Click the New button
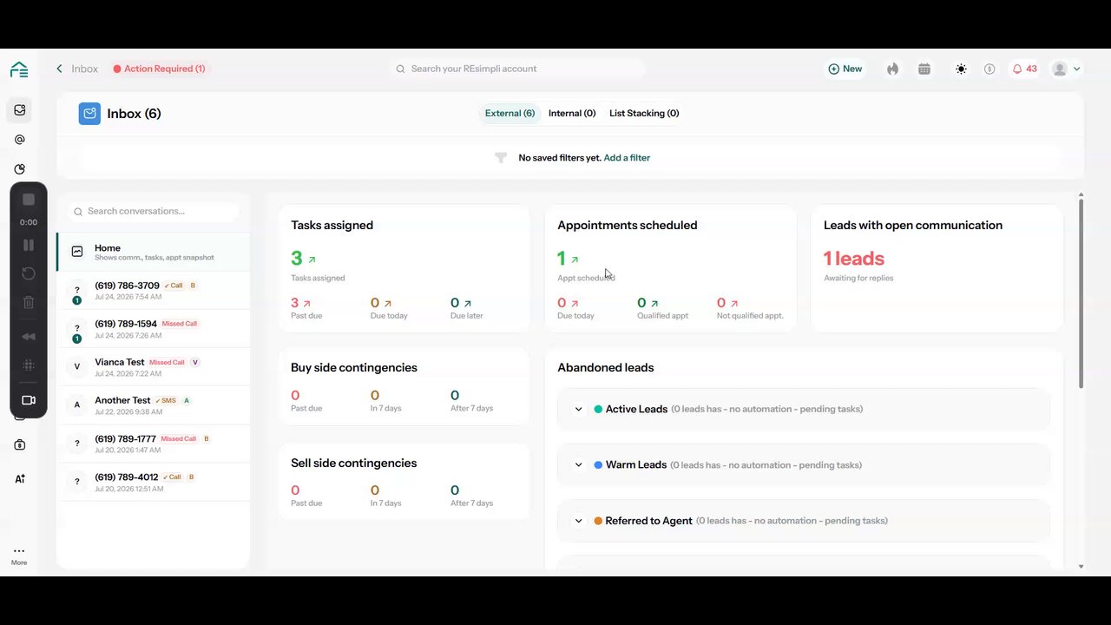Screen dimensions: 1111x625 tap(845, 69)
